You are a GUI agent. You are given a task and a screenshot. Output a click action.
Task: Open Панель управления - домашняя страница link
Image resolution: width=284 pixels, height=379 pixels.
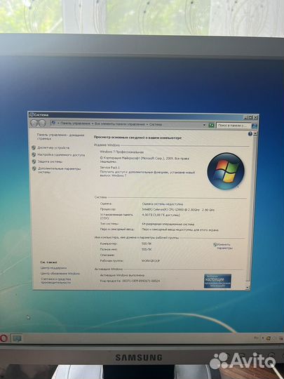tap(60, 137)
